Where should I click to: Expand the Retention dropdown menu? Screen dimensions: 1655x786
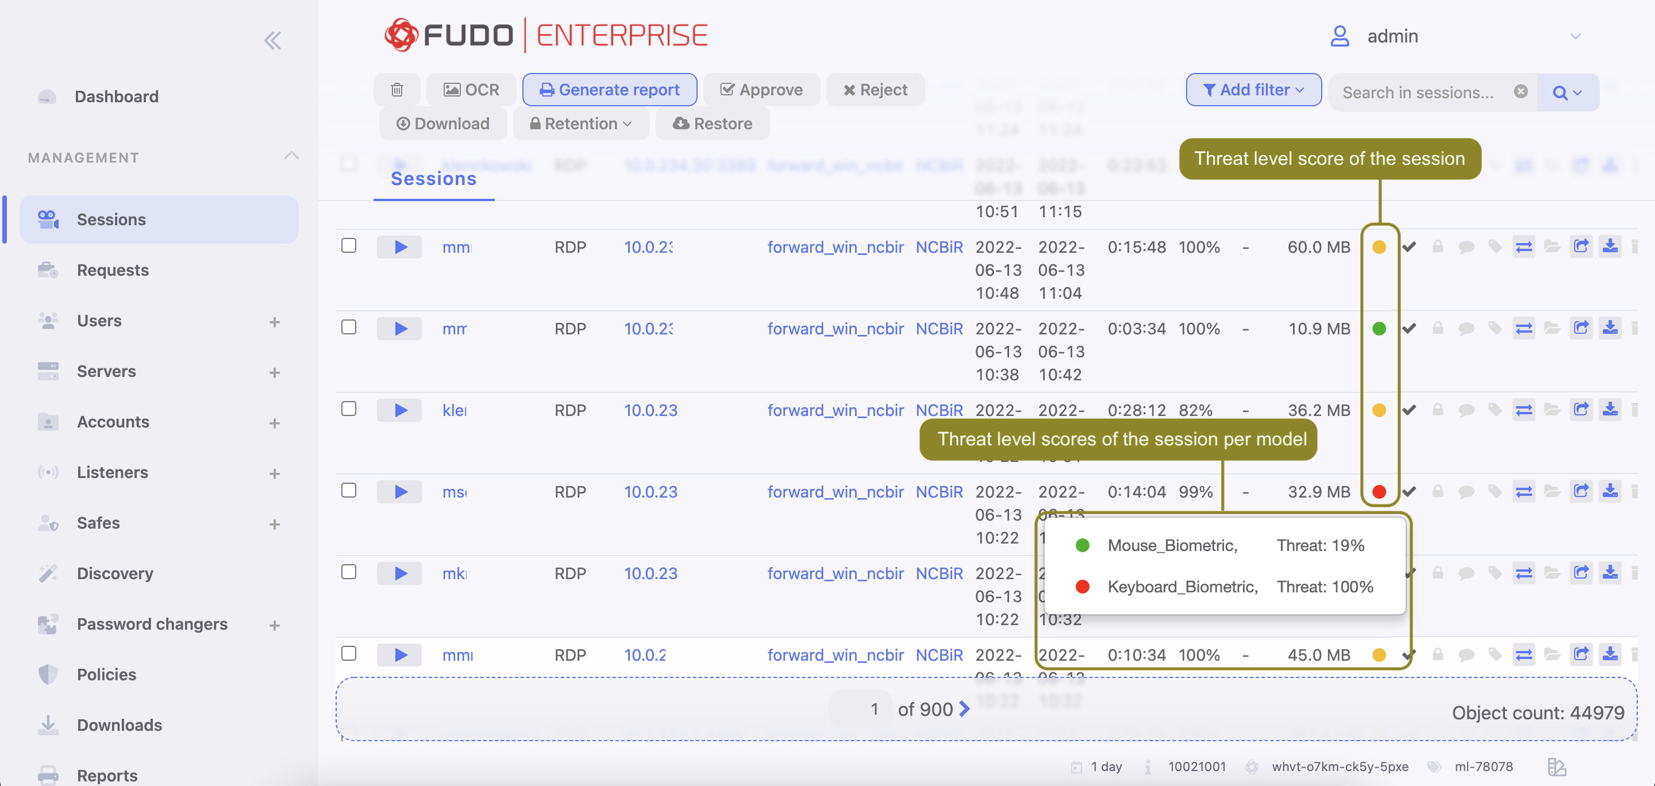coord(580,124)
